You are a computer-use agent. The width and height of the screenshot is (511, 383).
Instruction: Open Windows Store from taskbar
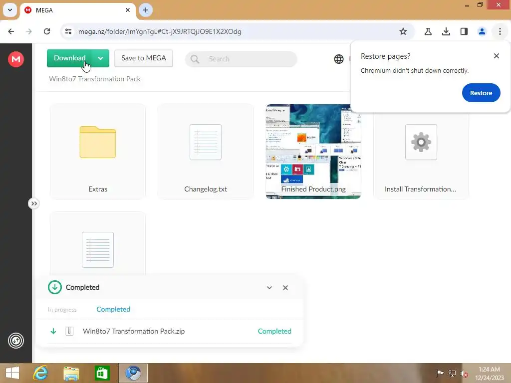[102, 373]
